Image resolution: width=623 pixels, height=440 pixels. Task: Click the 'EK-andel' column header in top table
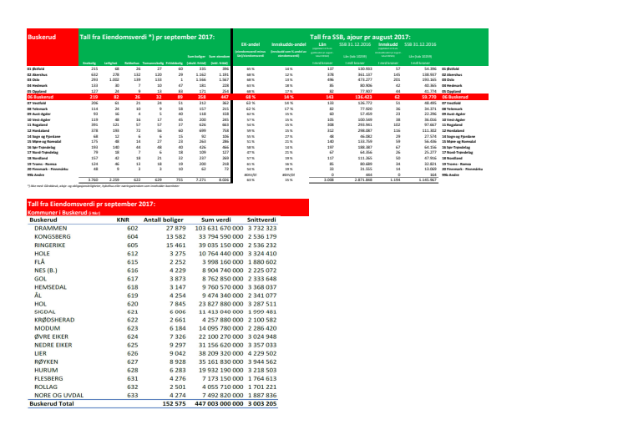tap(251, 44)
